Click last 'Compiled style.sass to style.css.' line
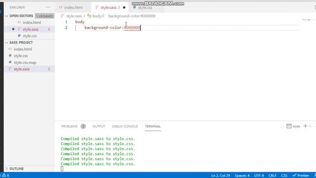This screenshot has width=316, height=178. (98, 164)
